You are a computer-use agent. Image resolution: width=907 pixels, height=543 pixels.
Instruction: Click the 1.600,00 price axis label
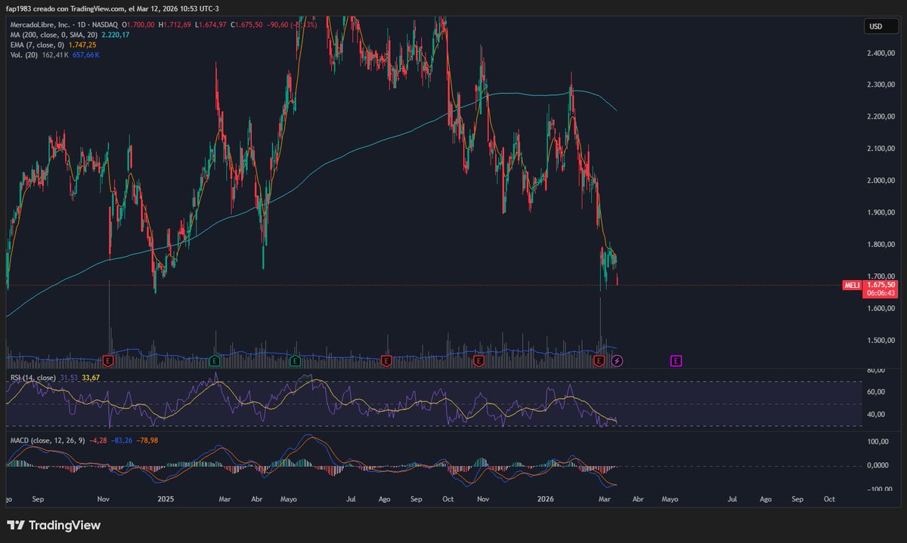click(x=881, y=308)
